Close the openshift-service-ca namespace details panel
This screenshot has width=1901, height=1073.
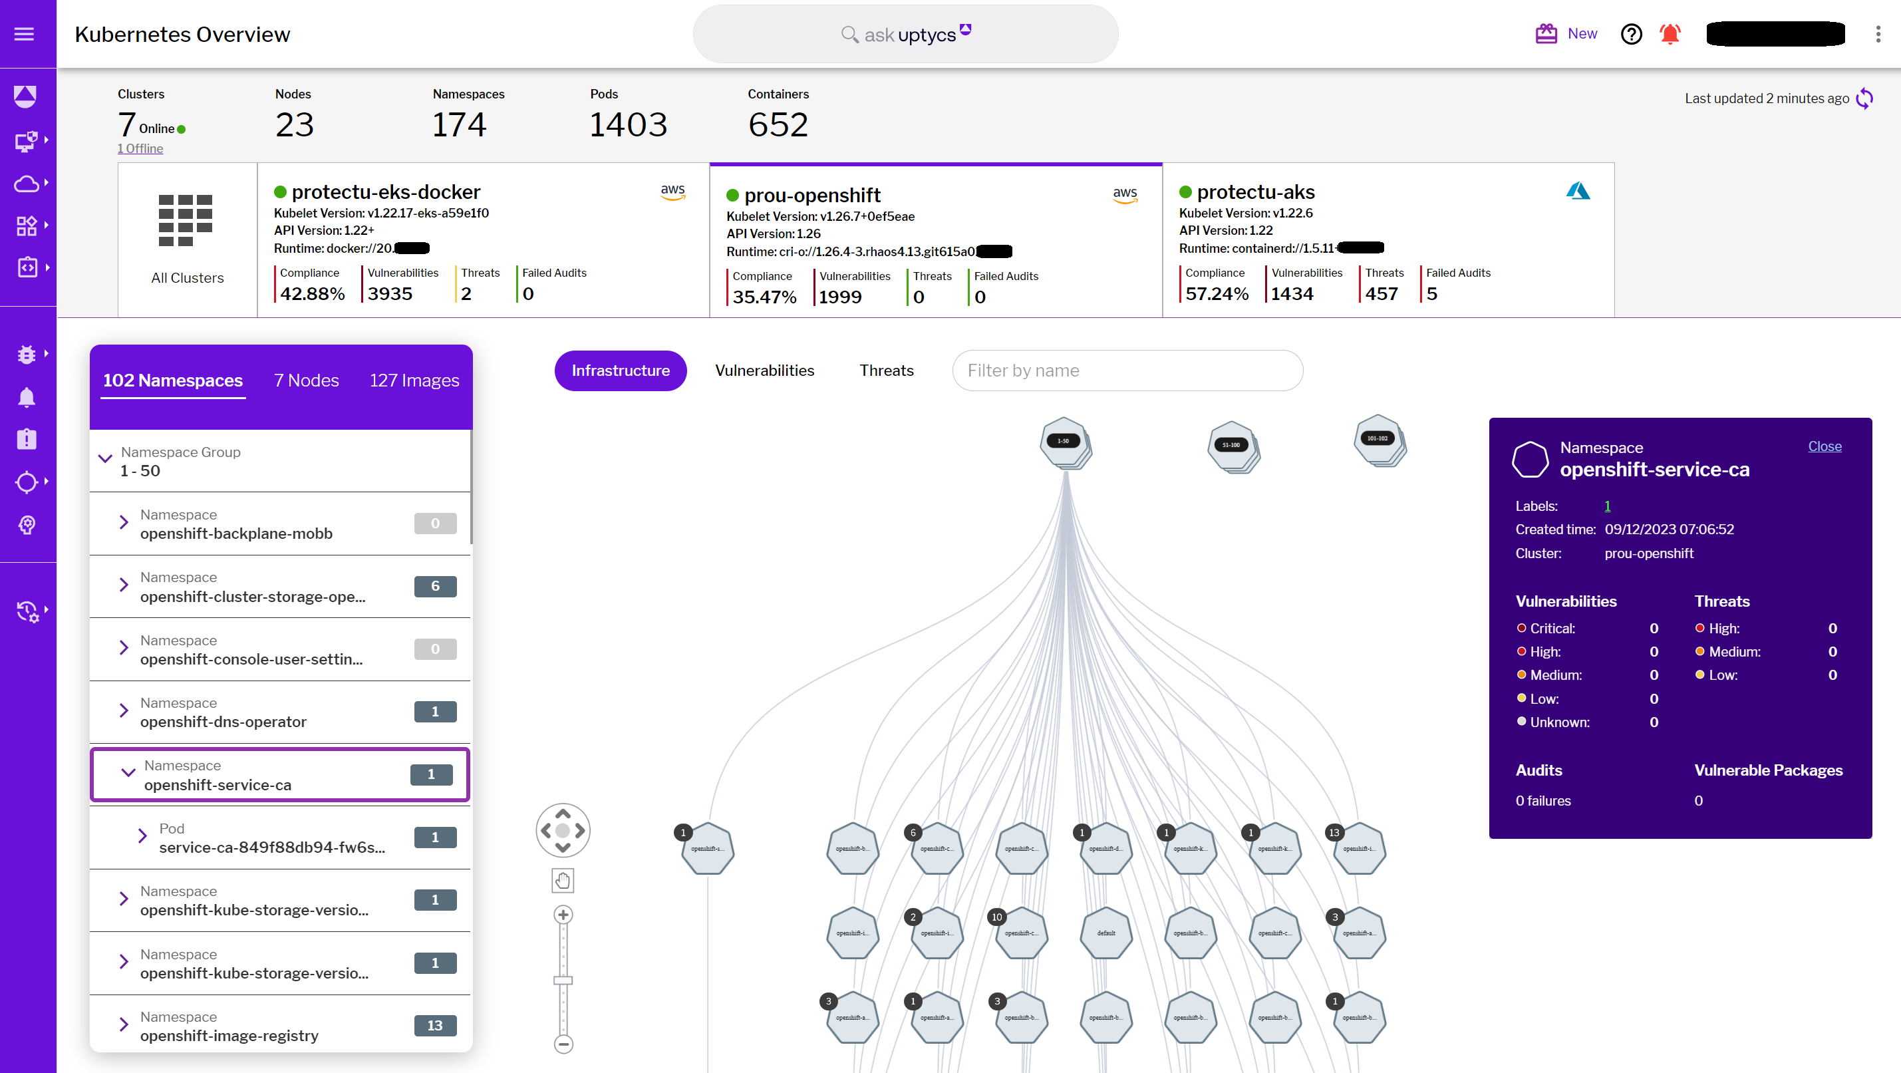[x=1825, y=446]
